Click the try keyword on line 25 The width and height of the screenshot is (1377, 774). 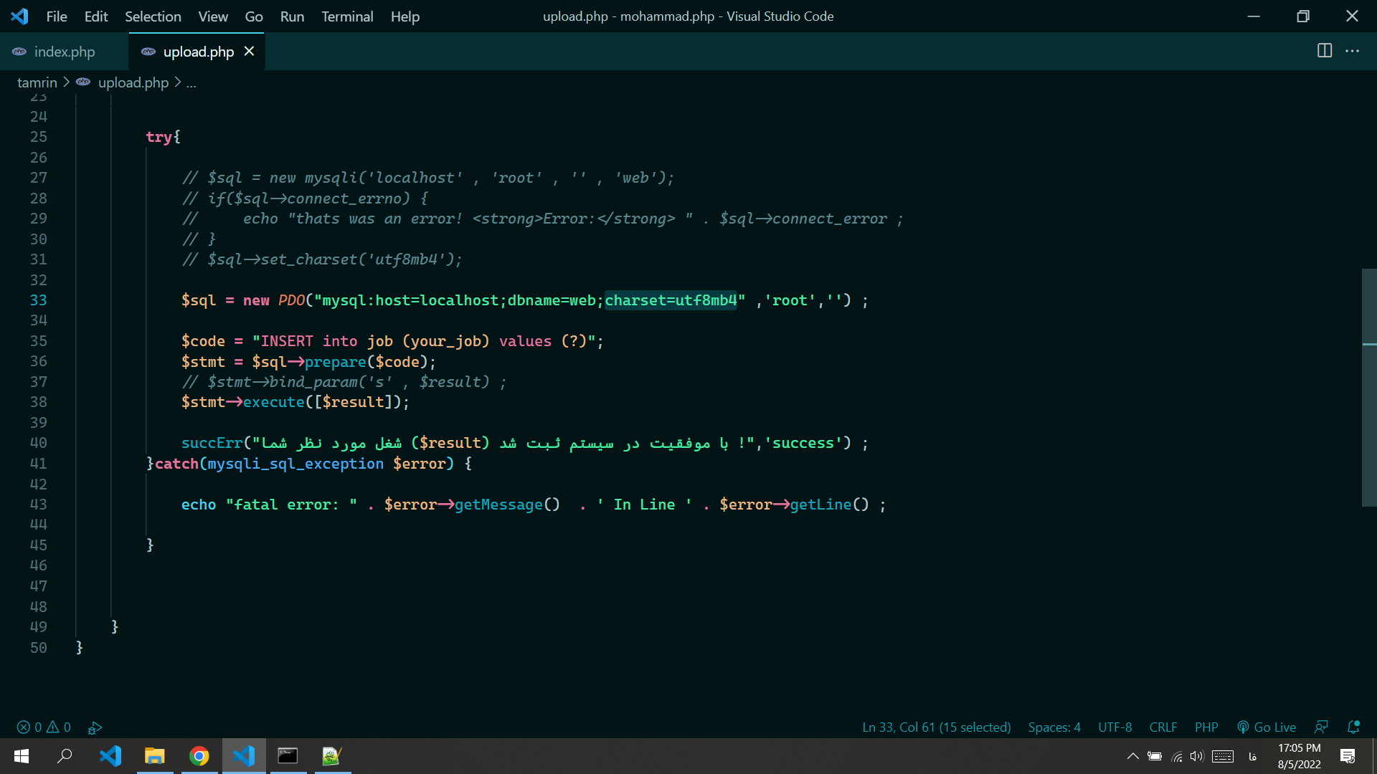point(158,137)
